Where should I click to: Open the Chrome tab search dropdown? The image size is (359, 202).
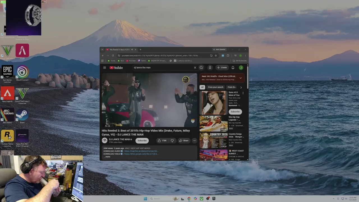point(102,50)
